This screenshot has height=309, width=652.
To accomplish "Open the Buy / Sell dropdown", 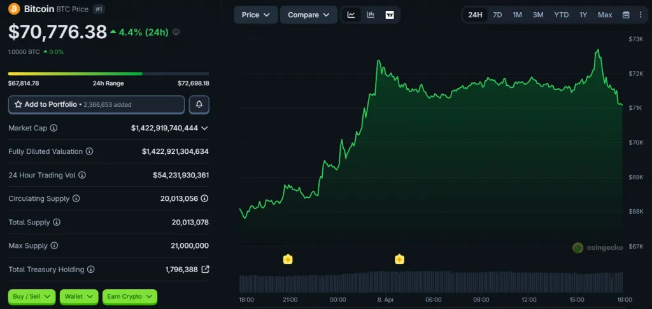I will [x=32, y=297].
